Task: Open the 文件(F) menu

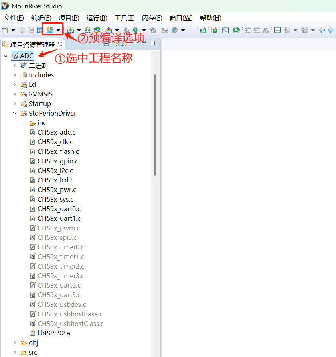Action: point(14,18)
